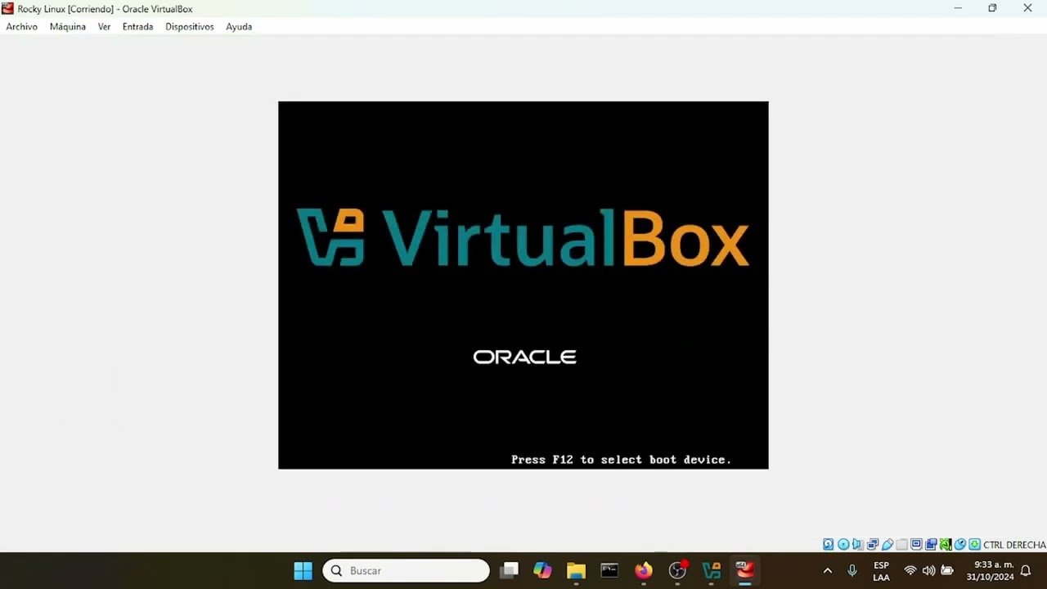1047x589 pixels.
Task: Click the CTRL DERECHA host key label
Action: click(x=1014, y=545)
